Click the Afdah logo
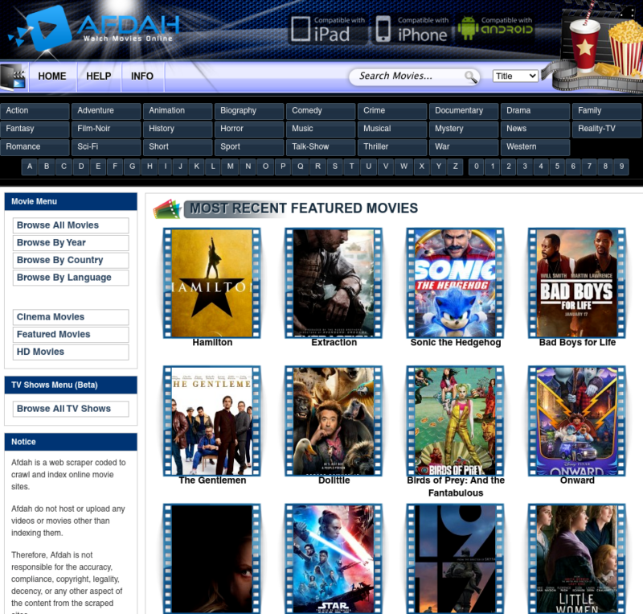This screenshot has height=614, width=643. click(x=94, y=28)
